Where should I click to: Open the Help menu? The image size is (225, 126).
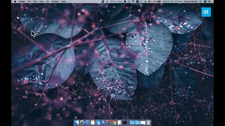coord(64,1)
